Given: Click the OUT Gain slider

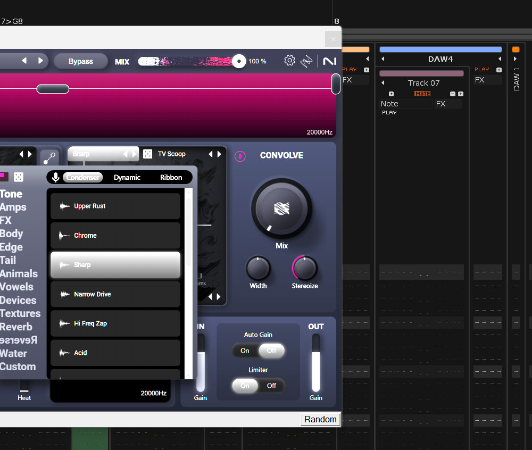Looking at the screenshot, I should coord(316,363).
